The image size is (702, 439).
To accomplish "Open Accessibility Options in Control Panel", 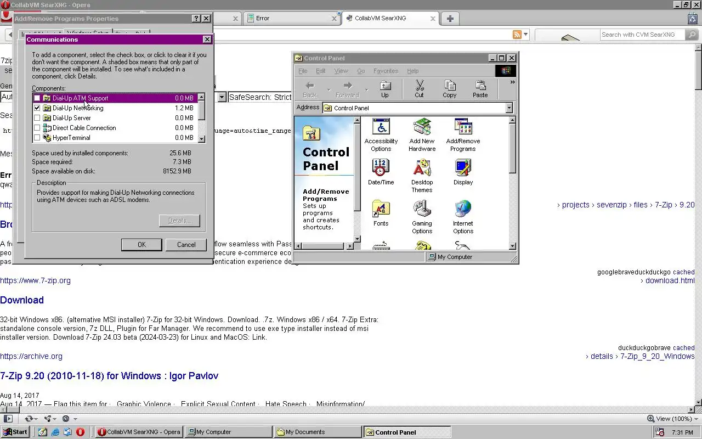I will [381, 135].
